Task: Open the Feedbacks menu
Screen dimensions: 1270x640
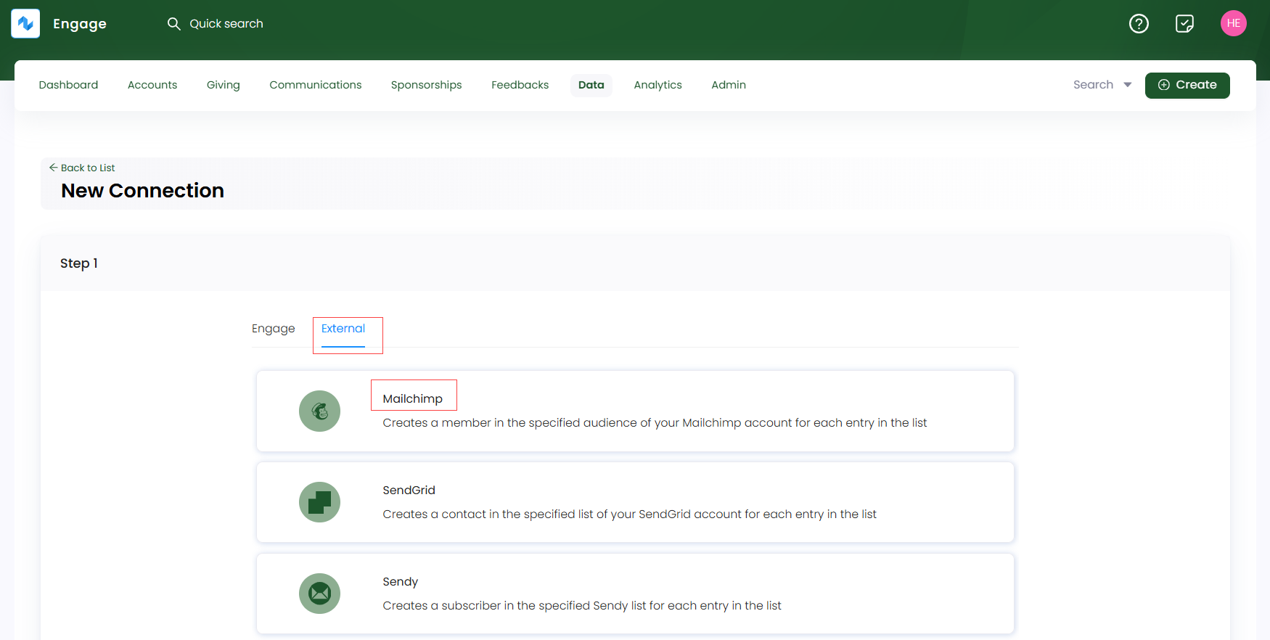Action: (x=520, y=85)
